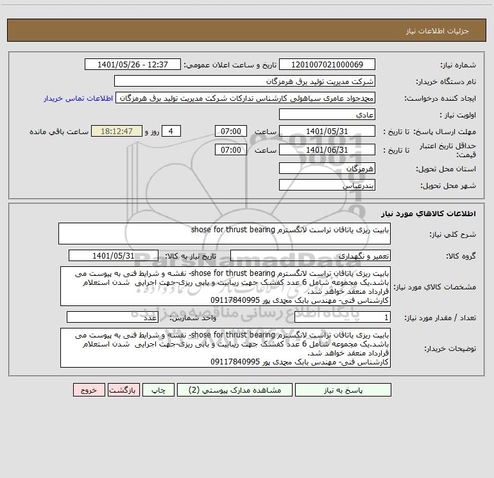Open اطلاعات تماس خریدار link
Image resolution: width=494 pixels, height=478 pixels.
pyautogui.click(x=78, y=98)
